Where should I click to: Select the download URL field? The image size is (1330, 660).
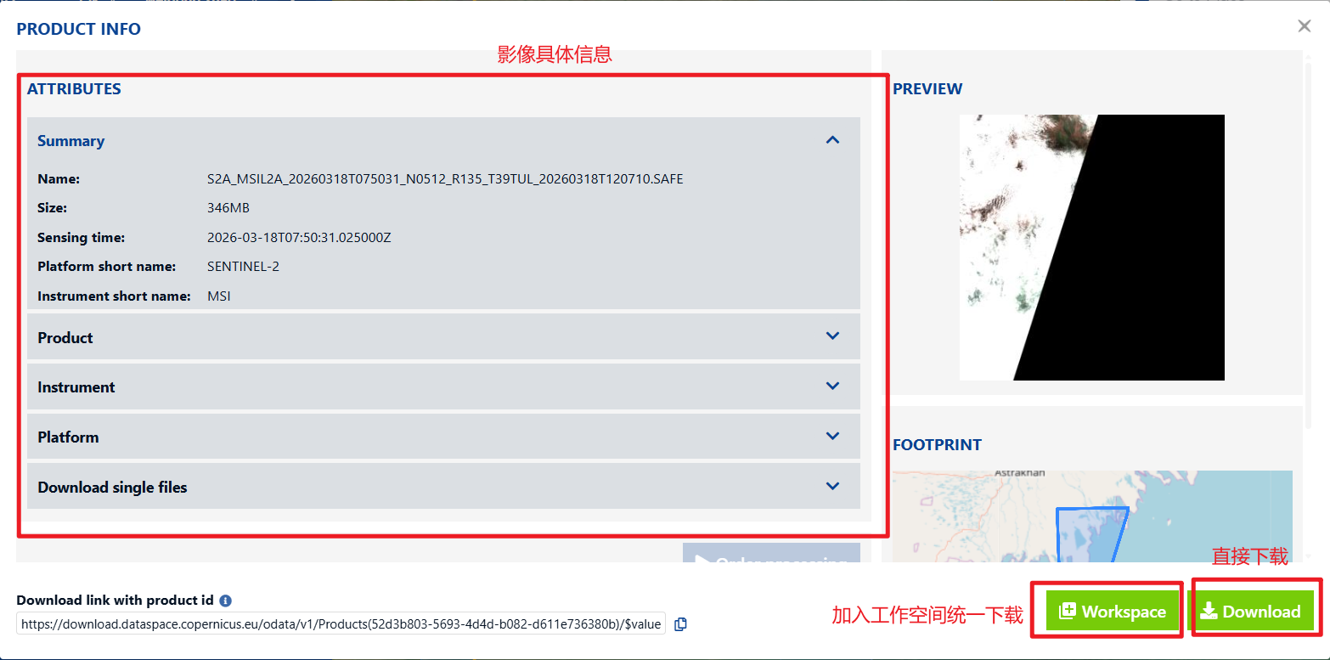click(341, 624)
